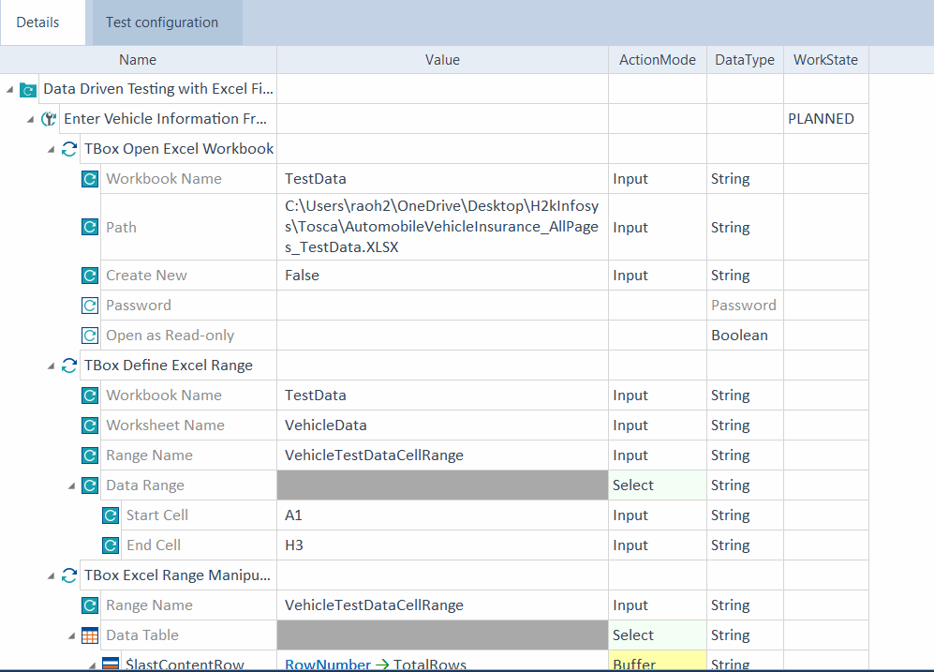Click the Start Cell attribute icon
Screen dimensions: 934x672
pyautogui.click(x=111, y=515)
